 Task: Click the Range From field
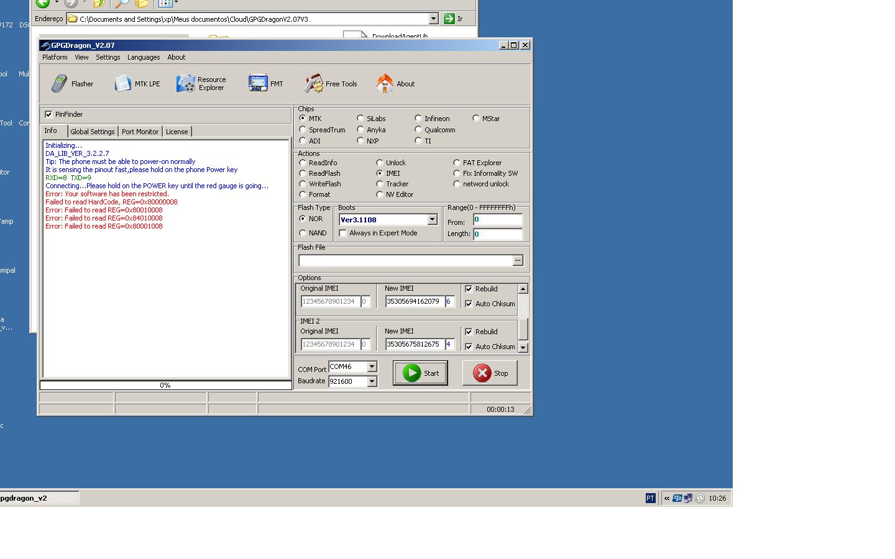498,219
